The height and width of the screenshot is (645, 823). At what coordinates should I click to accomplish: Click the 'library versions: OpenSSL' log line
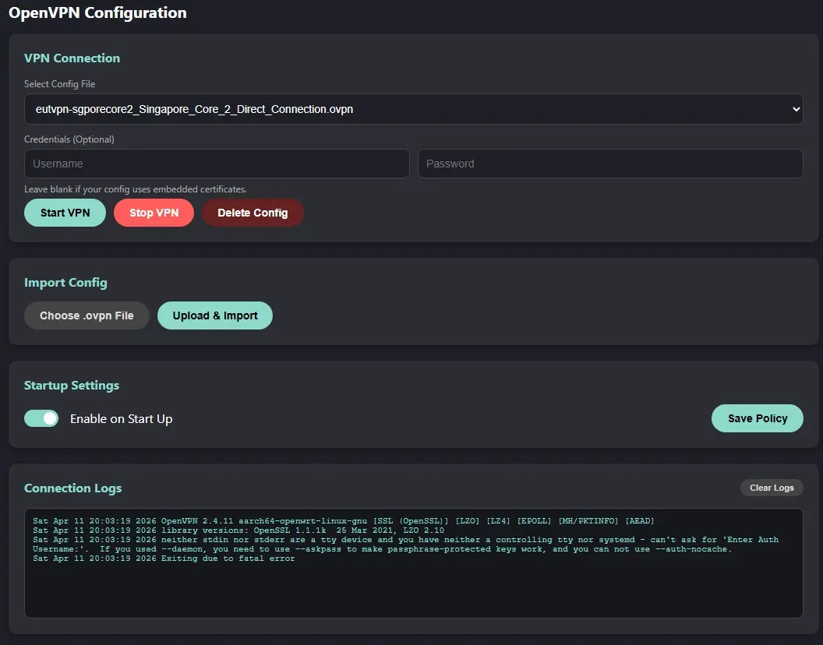(x=238, y=530)
